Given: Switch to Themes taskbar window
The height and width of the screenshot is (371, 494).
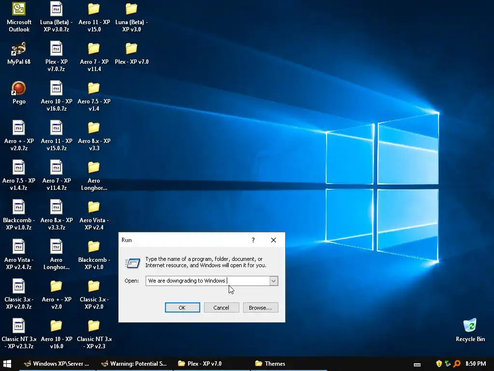Looking at the screenshot, I should click(289, 364).
